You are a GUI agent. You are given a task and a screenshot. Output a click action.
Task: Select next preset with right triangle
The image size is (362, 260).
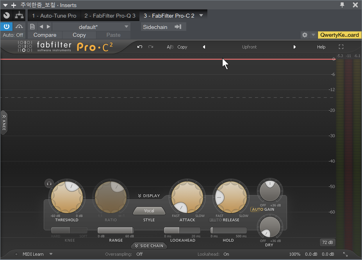pos(294,47)
